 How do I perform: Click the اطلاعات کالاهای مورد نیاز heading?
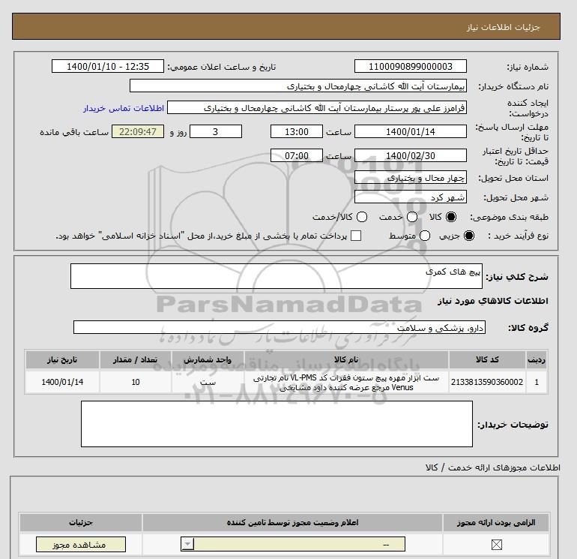[493, 301]
